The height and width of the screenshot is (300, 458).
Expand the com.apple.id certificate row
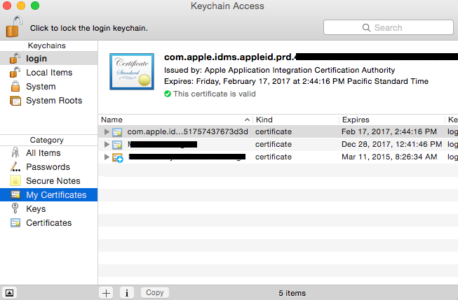(107, 132)
